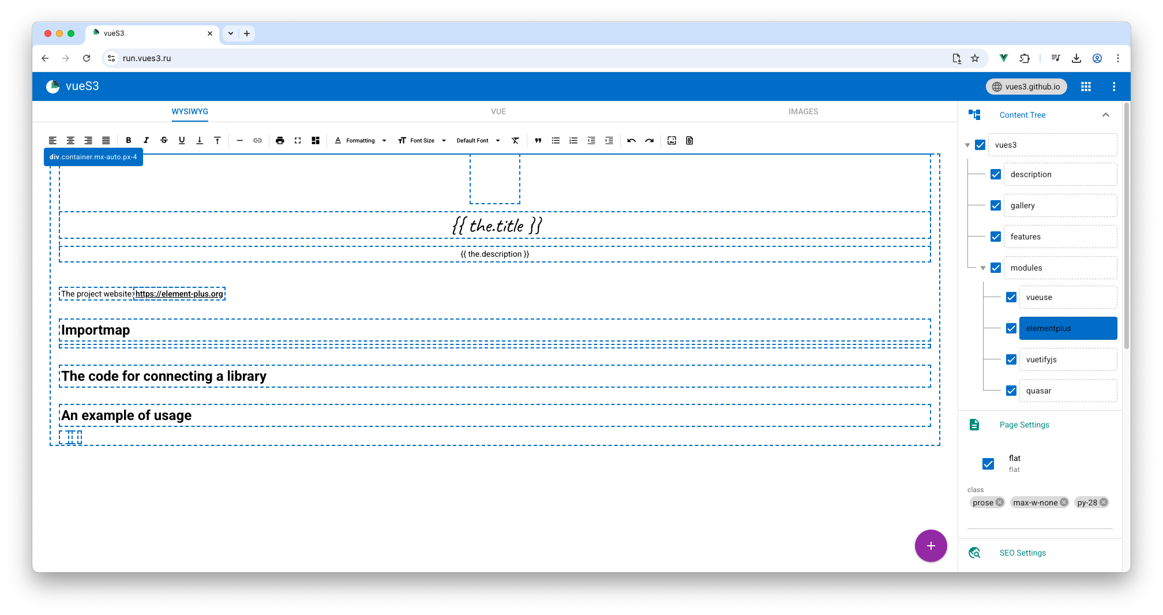This screenshot has height=615, width=1163.
Task: Toggle bold formatting
Action: coord(129,140)
